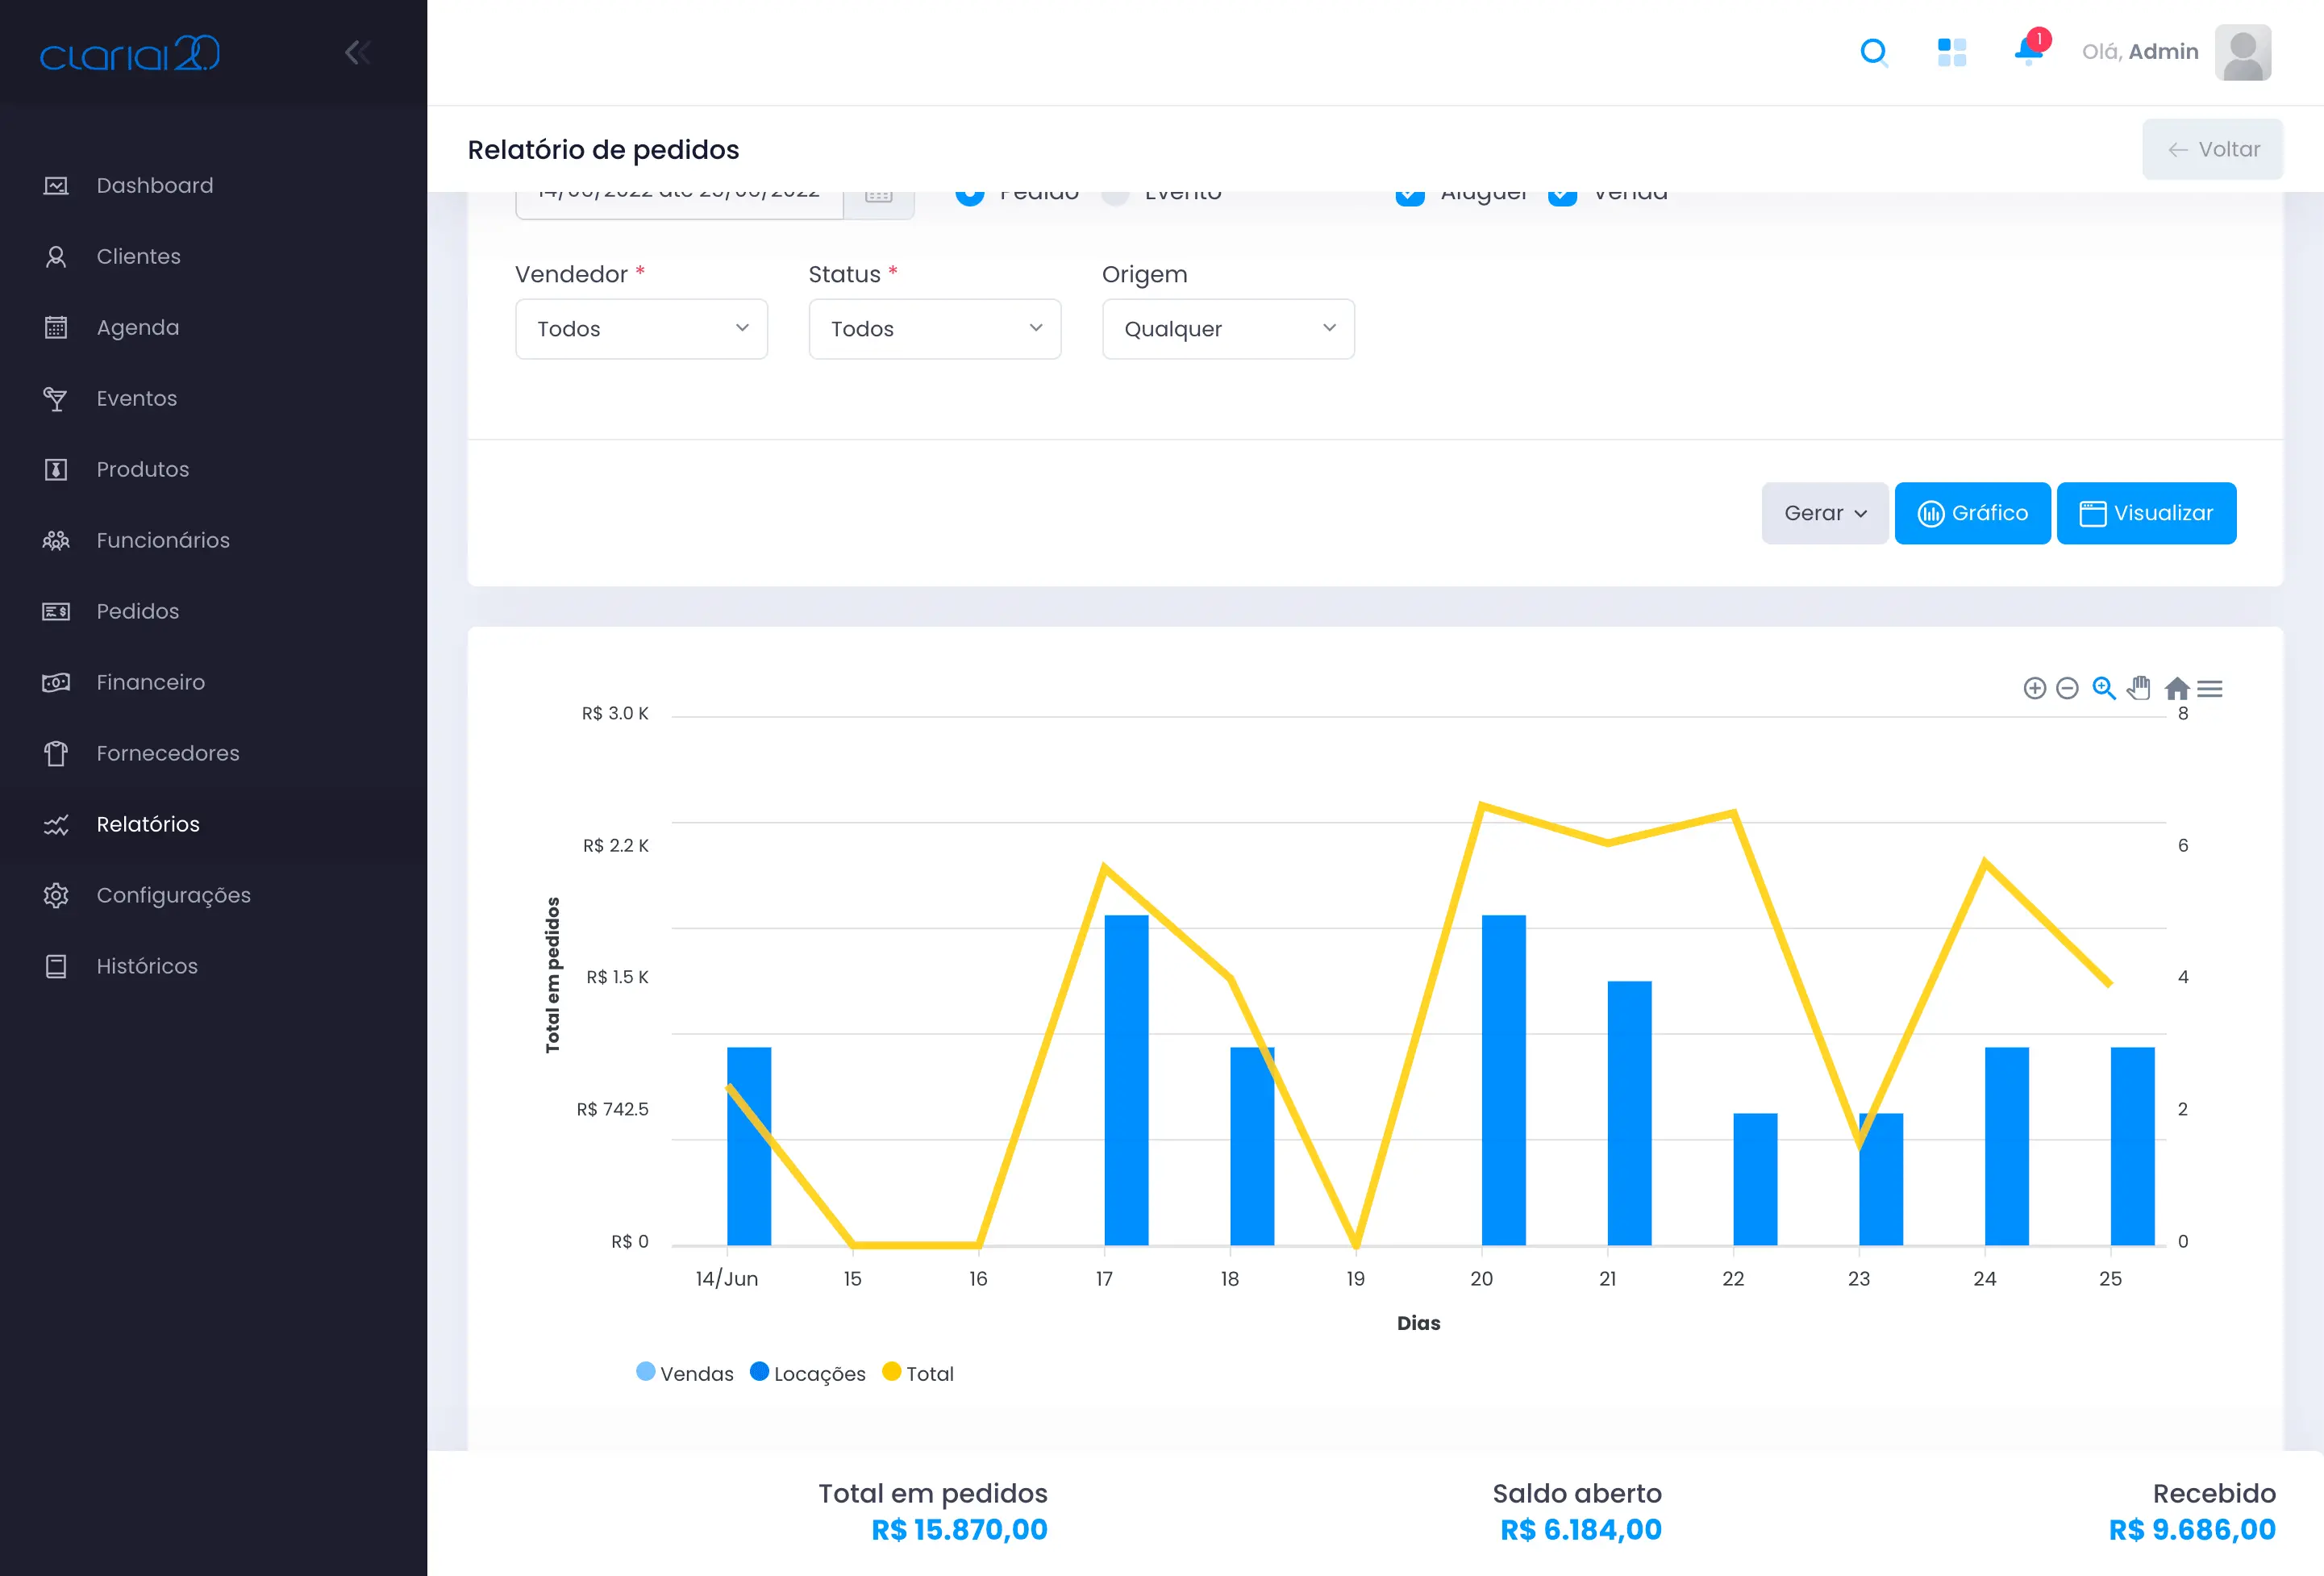The image size is (2324, 1576).
Task: Click the bar for day 20
Action: [1504, 1080]
